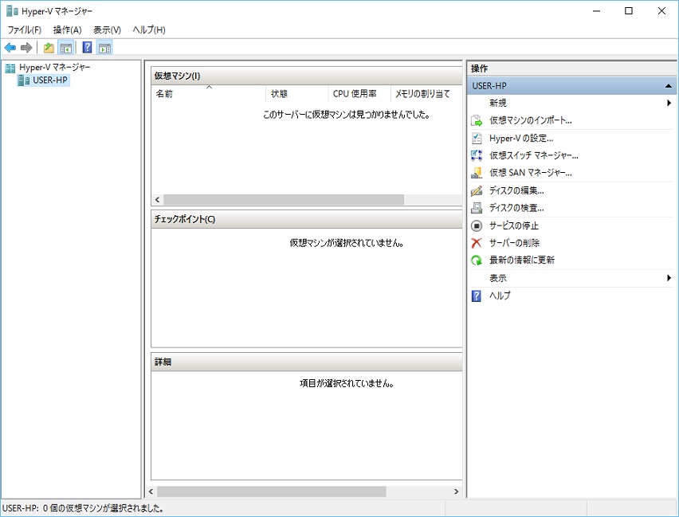
Task: Click 仮想マシンのインポート... action
Action: coord(531,120)
